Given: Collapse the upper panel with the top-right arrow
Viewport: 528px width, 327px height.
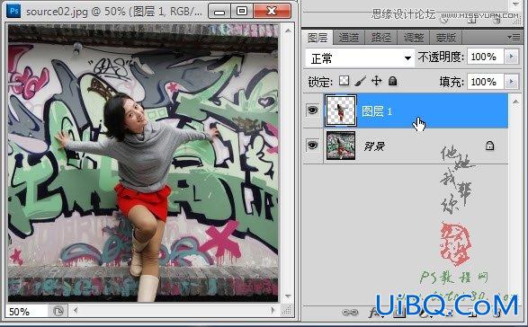Looking at the screenshot, I should coord(515,4).
